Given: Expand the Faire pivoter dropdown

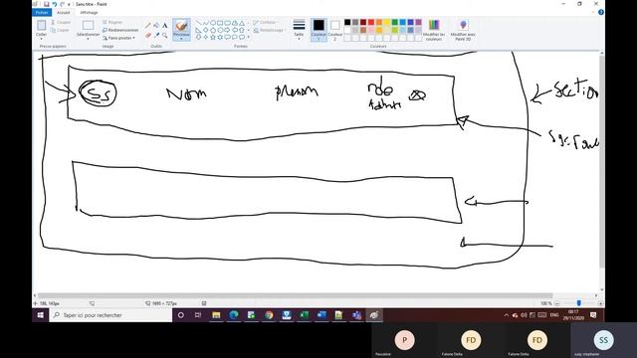Looking at the screenshot, I should (133, 38).
